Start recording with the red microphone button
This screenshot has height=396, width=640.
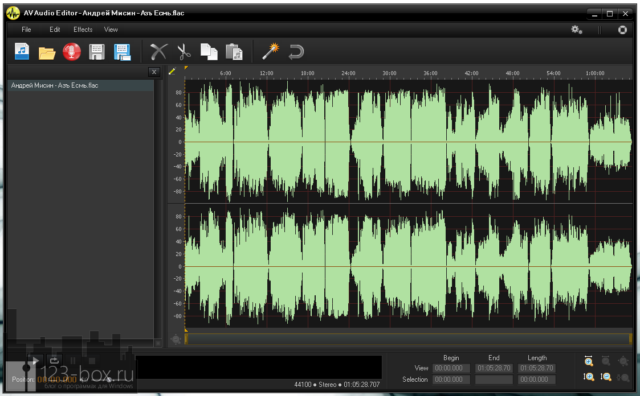(72, 52)
